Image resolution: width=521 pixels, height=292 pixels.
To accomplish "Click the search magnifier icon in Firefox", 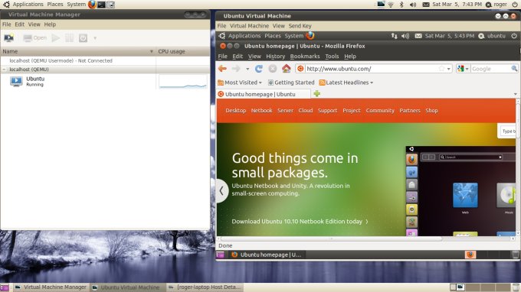I will coord(514,69).
